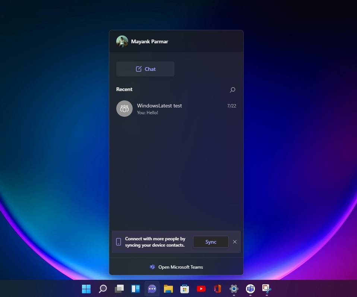Toggle the Teams Chat taskbar icon
This screenshot has width=357, height=297.
coord(152,289)
